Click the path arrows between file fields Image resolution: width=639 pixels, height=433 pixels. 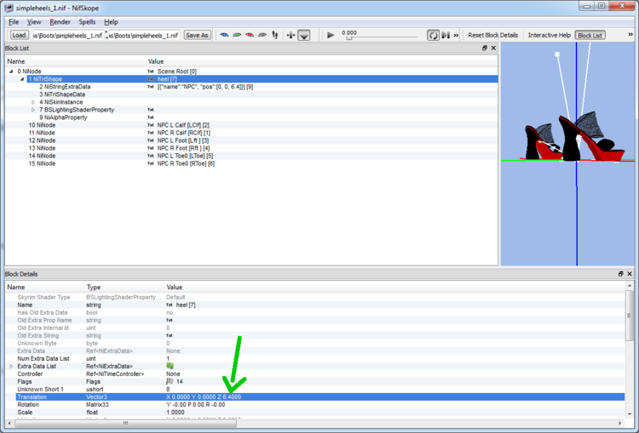tap(106, 36)
